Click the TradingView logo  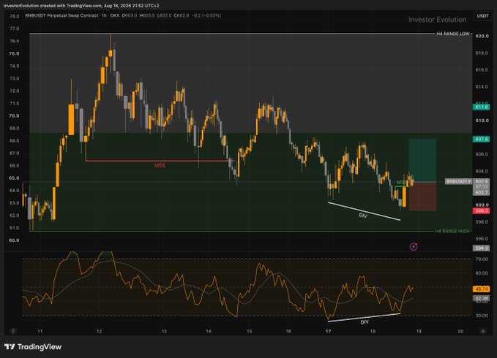tap(33, 346)
